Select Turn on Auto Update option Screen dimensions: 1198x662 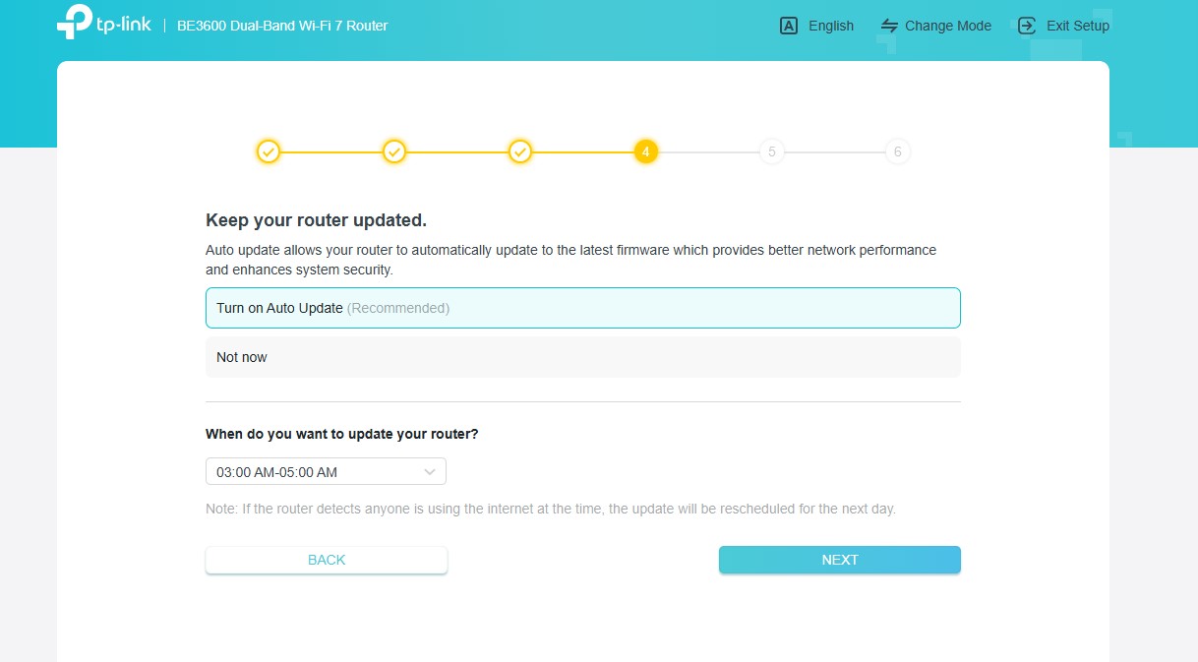[x=582, y=308]
